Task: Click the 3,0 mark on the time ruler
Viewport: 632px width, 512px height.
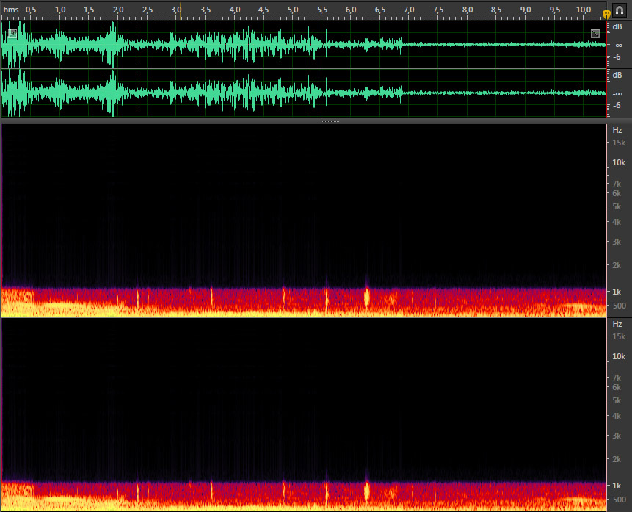Action: click(x=176, y=10)
